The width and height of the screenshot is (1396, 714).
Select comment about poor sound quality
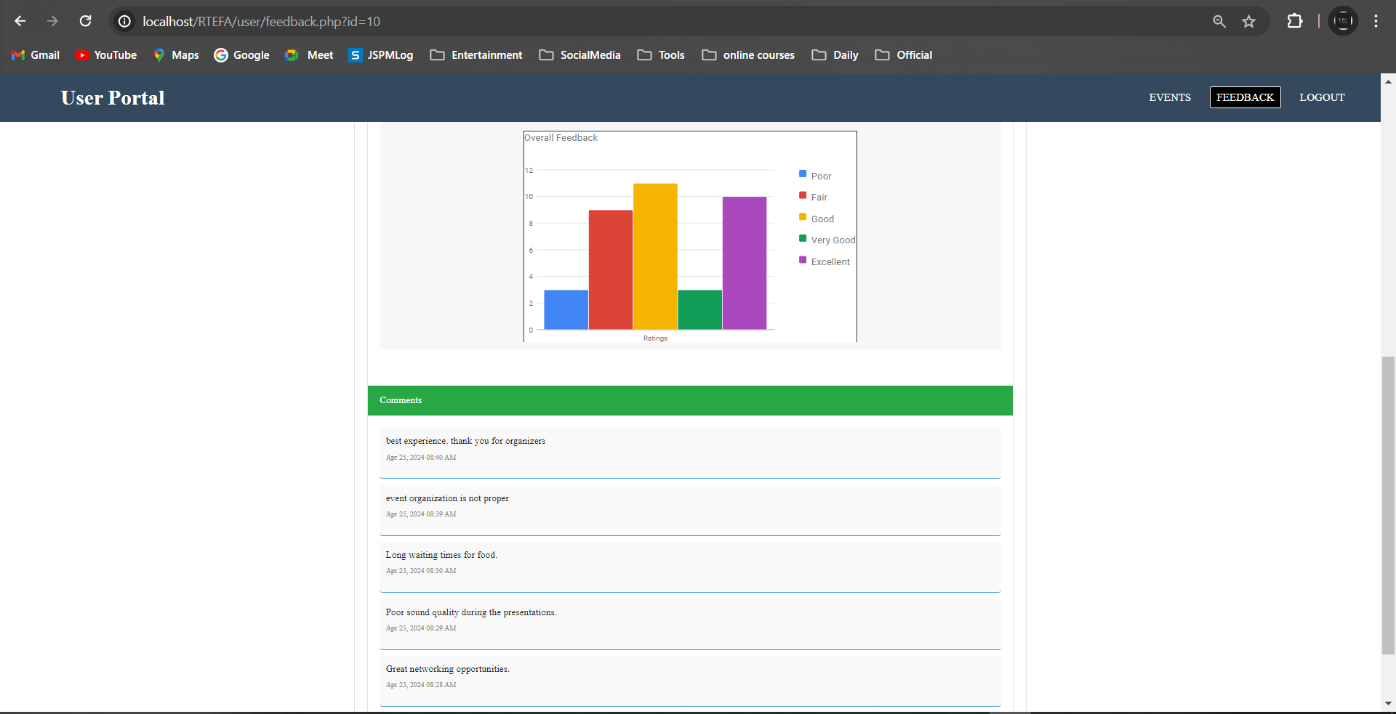tap(471, 612)
